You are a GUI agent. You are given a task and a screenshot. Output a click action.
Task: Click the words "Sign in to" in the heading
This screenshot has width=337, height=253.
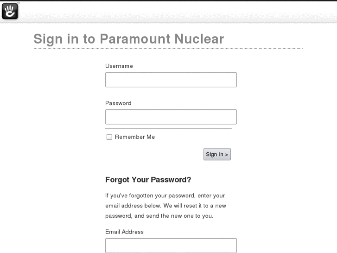(x=64, y=39)
